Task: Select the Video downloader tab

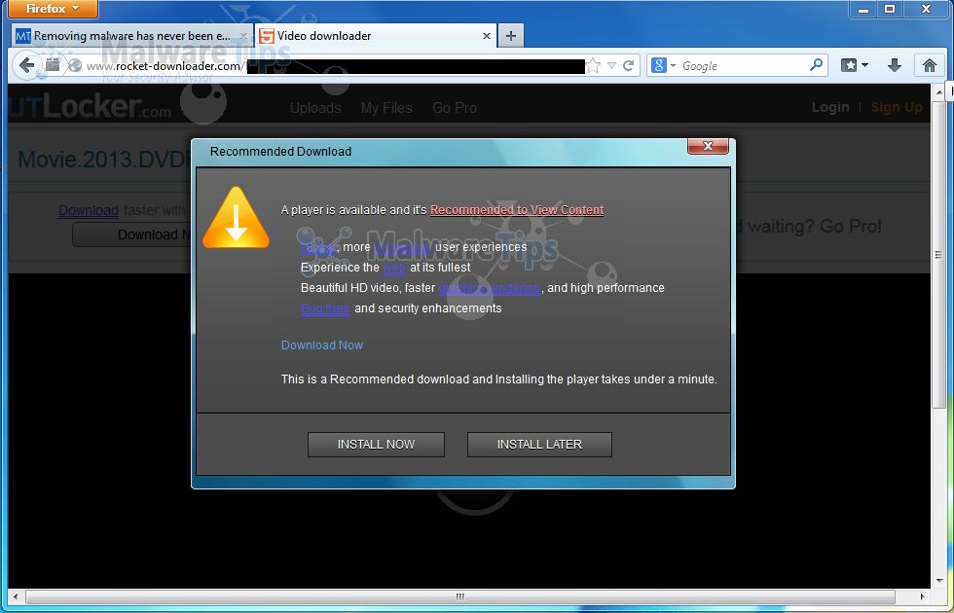Action: pos(376,36)
